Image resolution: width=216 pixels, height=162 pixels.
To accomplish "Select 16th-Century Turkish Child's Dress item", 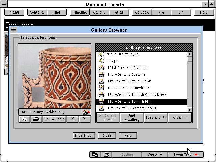I will point(141,94).
